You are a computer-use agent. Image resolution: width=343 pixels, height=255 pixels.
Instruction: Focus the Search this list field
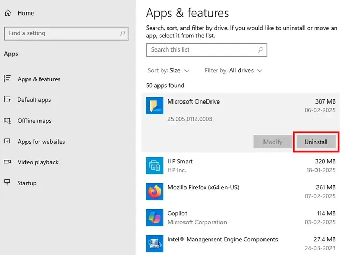[206, 50]
